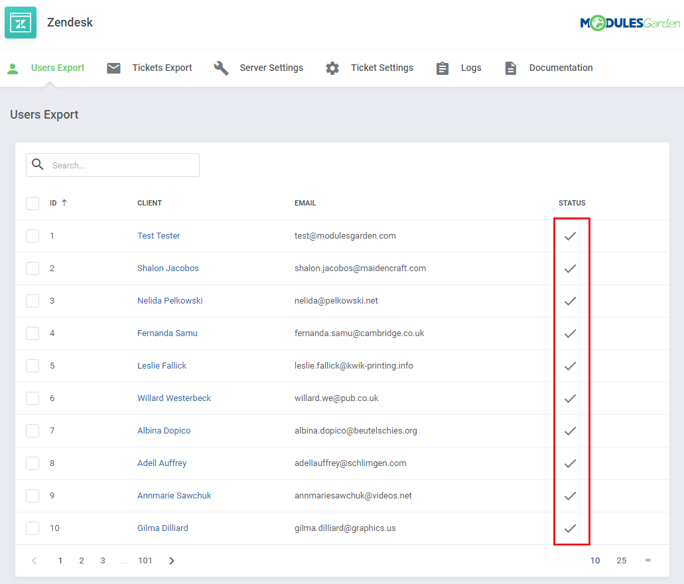This screenshot has height=584, width=684.
Task: Select checkbox for Leslie Fallick row
Action: tap(33, 366)
